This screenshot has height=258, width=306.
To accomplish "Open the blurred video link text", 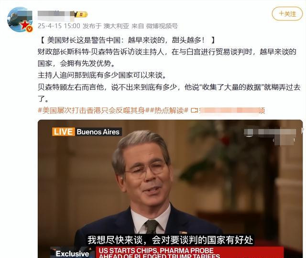I will coord(231,110).
